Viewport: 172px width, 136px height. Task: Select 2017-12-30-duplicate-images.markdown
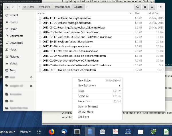tap(100, 46)
